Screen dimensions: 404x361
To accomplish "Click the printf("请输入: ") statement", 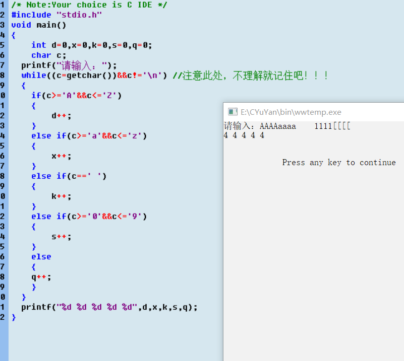I will pos(69,65).
